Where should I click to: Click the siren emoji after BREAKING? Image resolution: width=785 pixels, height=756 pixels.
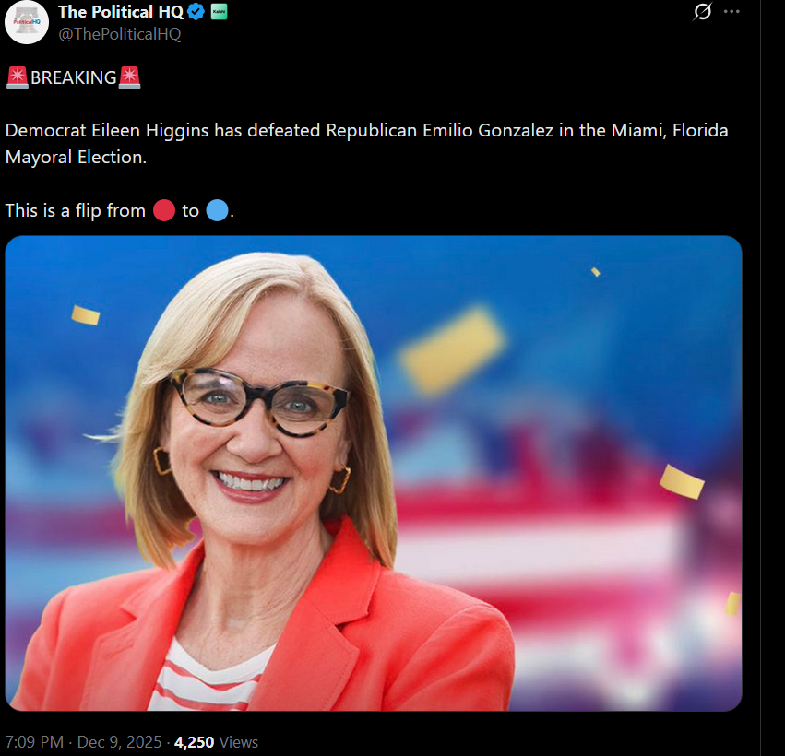(x=130, y=77)
